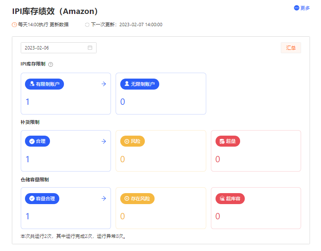This screenshot has width=321, height=251.
Task: Click the next update time 2023-02-07 14:00:00
Action: (141, 25)
